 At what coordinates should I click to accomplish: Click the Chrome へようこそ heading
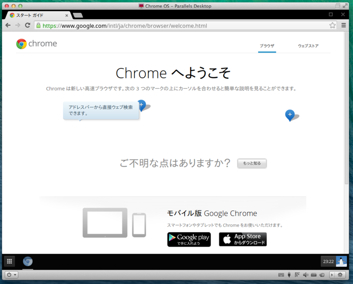[x=173, y=73]
